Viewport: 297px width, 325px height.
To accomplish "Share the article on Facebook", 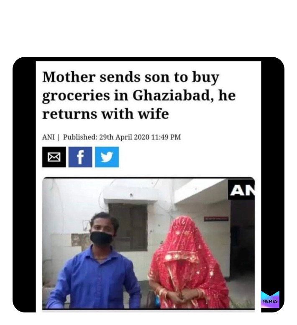I will (x=80, y=157).
